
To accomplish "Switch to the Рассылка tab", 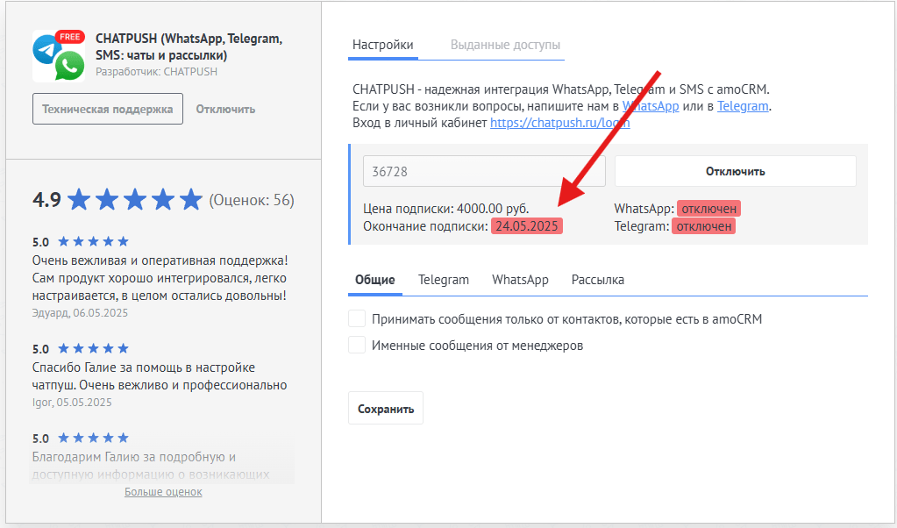I will tap(597, 280).
